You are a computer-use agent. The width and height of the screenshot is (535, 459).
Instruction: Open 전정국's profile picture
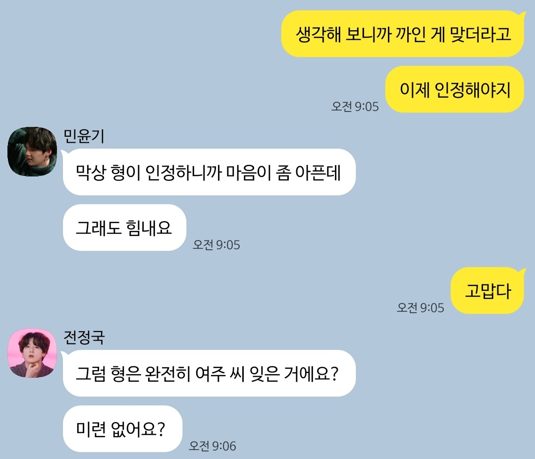[32, 353]
